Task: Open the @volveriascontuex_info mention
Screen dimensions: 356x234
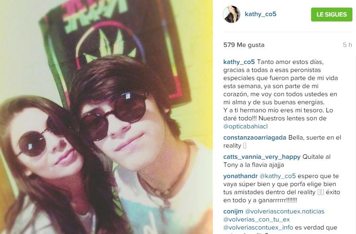Action: pyautogui.click(x=258, y=227)
